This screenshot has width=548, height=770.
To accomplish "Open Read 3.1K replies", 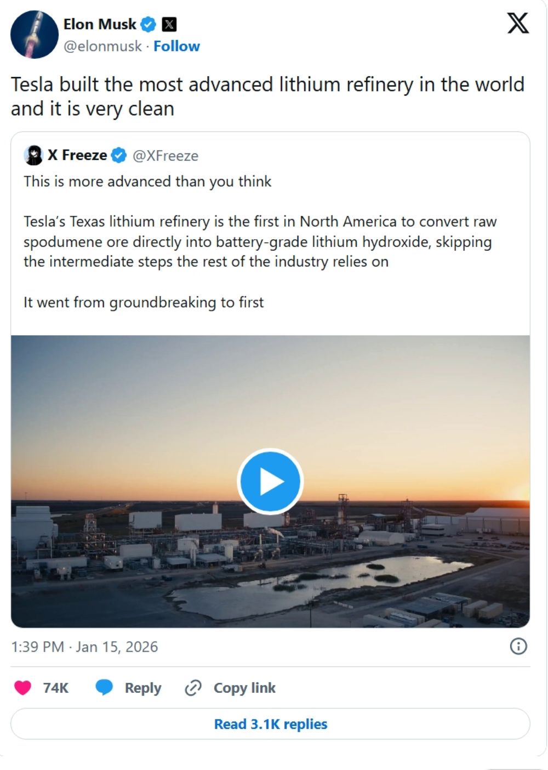I will [270, 724].
